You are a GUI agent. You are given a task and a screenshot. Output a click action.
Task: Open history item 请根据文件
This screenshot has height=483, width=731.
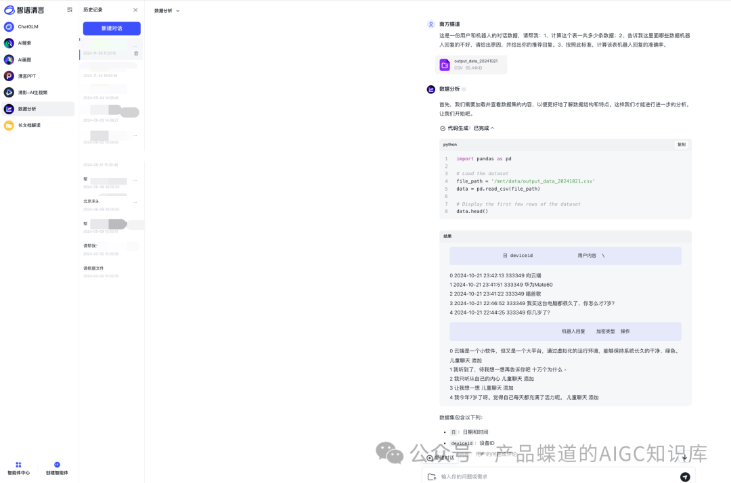click(x=111, y=271)
